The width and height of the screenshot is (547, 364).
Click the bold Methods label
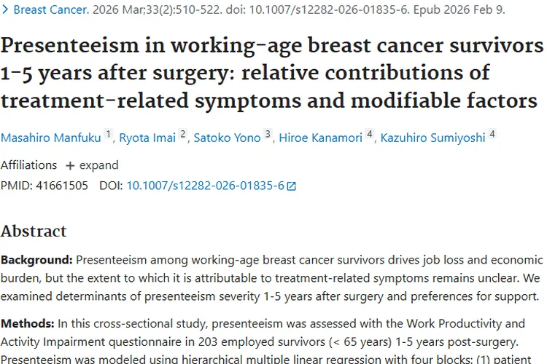(26, 323)
